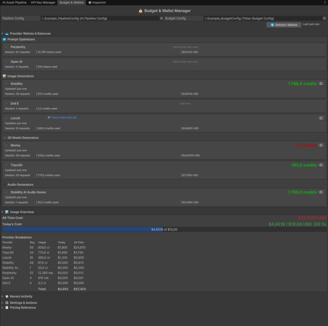Viewport: 328px width, 326px height.
Task: Refresh the Stability image wallet balance
Action: coord(321,84)
